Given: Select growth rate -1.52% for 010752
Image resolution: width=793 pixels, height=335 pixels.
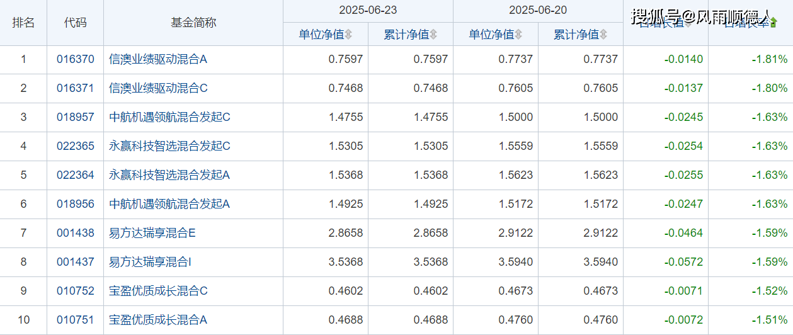Looking at the screenshot, I should click(x=769, y=291).
